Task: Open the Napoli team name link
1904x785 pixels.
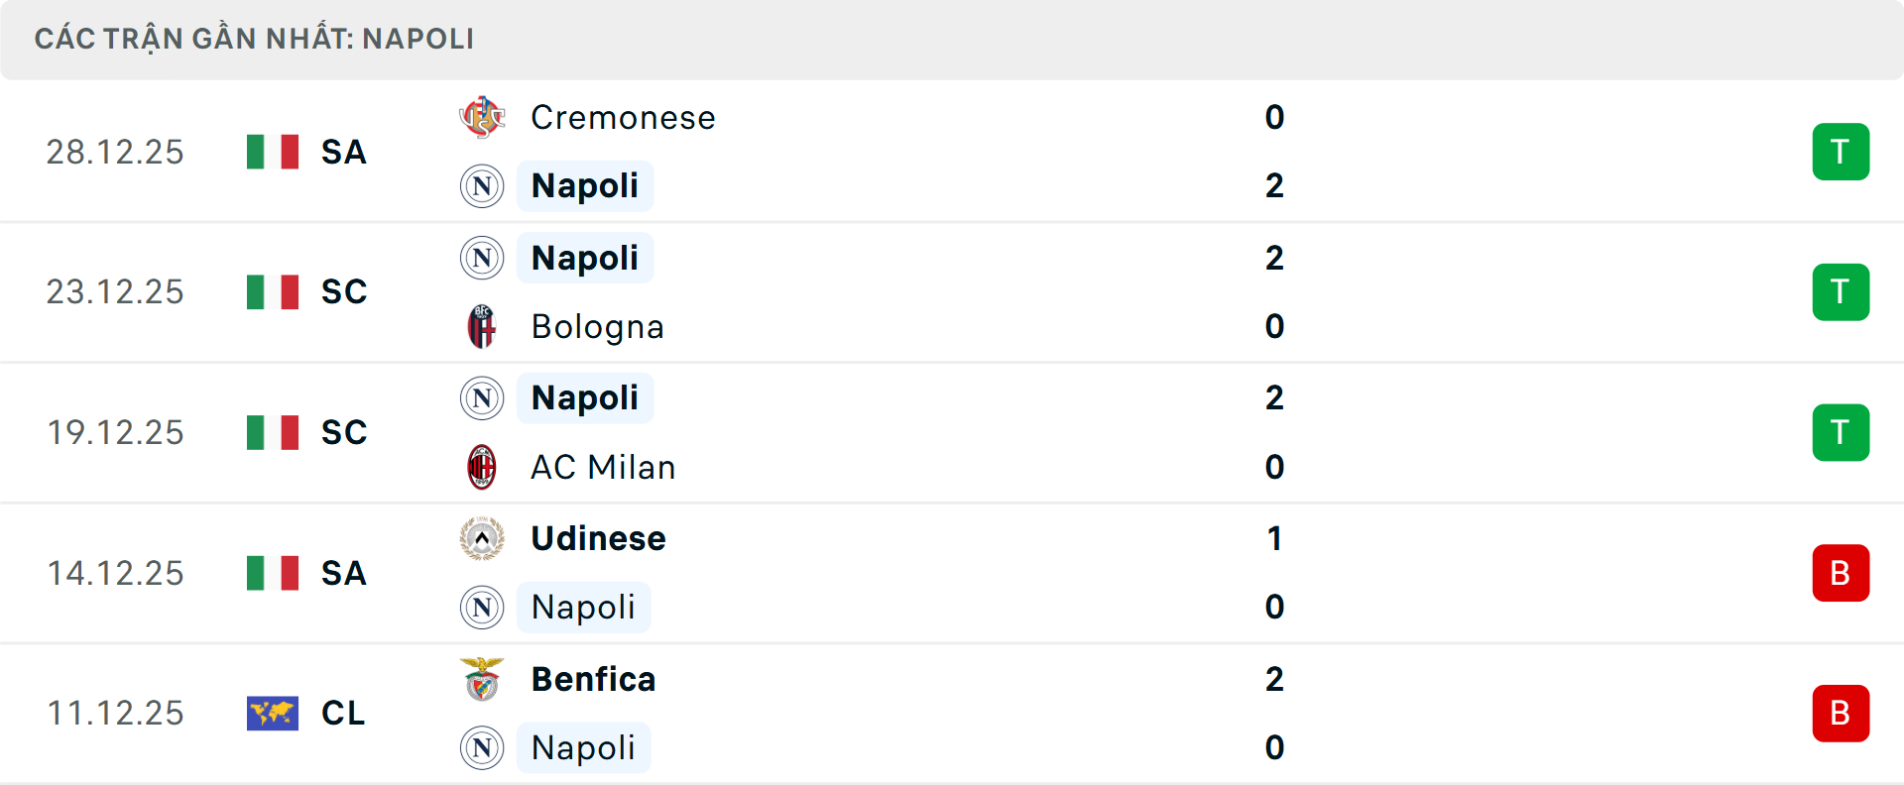Action: [x=585, y=185]
